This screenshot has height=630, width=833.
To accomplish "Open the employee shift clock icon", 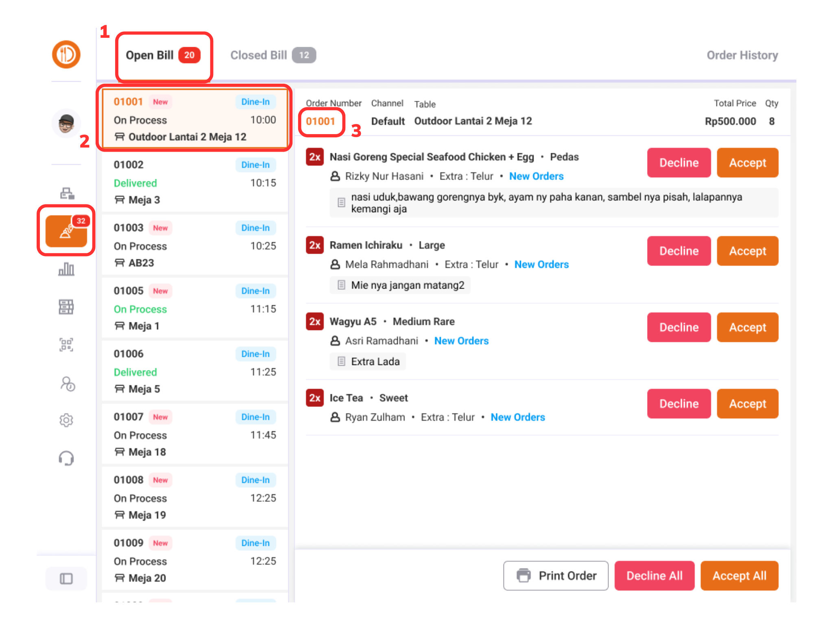I will 67,383.
